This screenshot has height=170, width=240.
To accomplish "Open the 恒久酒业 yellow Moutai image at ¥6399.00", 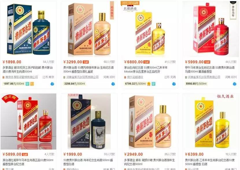I will coord(211,122).
